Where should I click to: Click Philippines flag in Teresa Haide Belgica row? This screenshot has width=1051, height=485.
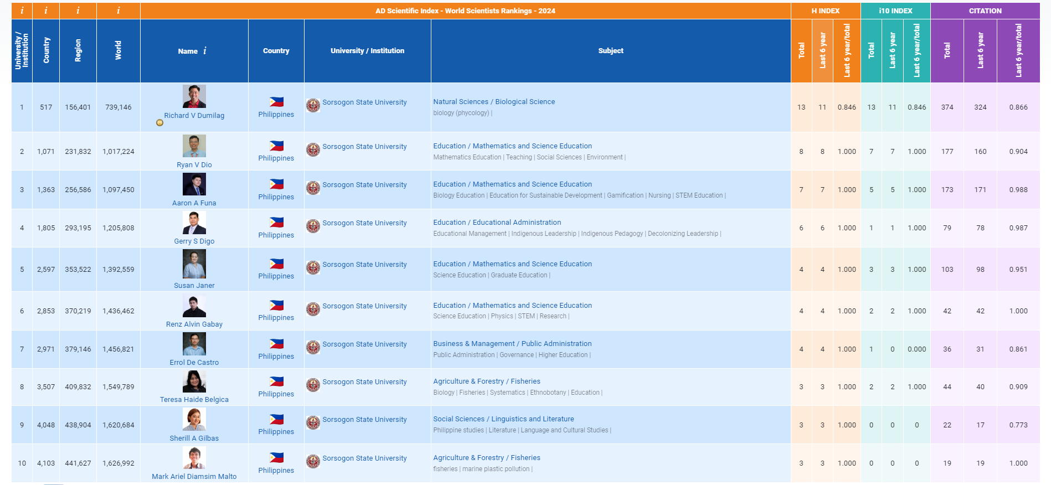click(276, 381)
